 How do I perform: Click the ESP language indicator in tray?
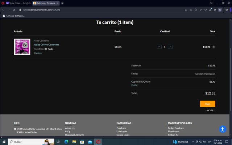tap(210, 142)
